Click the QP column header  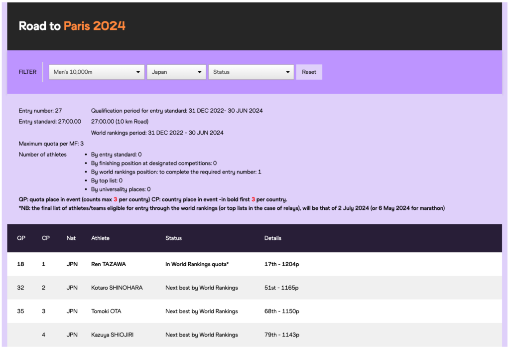coord(21,238)
